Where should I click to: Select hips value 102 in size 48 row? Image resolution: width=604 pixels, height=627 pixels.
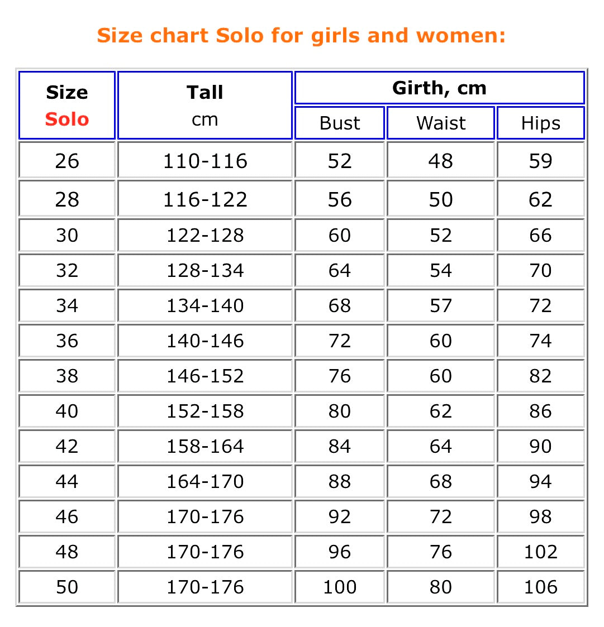(x=540, y=552)
